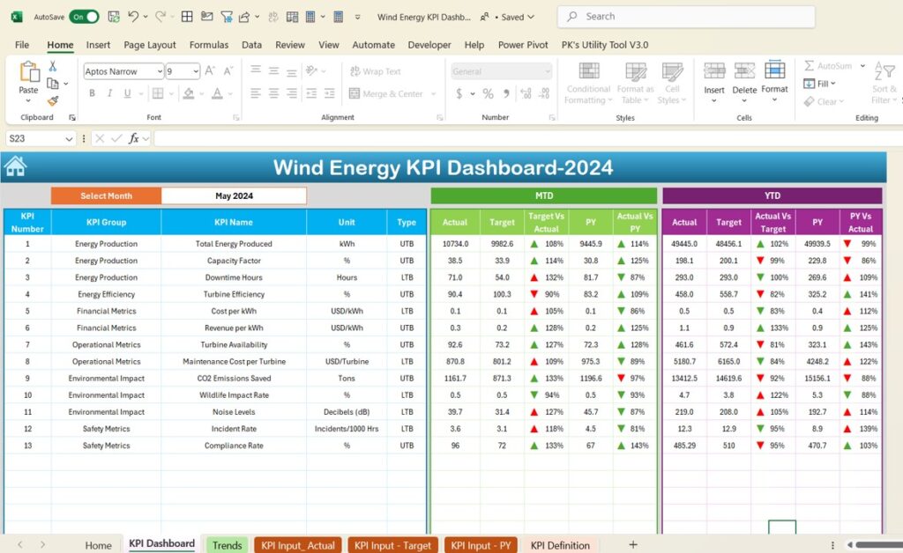Toggle Align Left
This screenshot has width=903, height=553.
256,93
